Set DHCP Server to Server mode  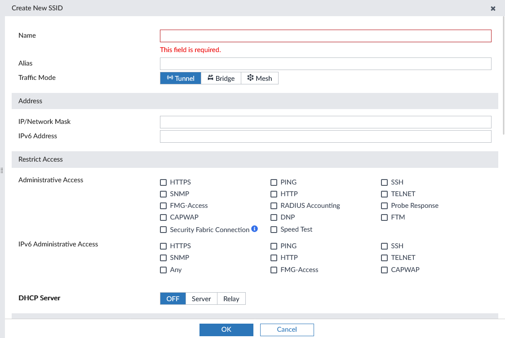coord(201,299)
